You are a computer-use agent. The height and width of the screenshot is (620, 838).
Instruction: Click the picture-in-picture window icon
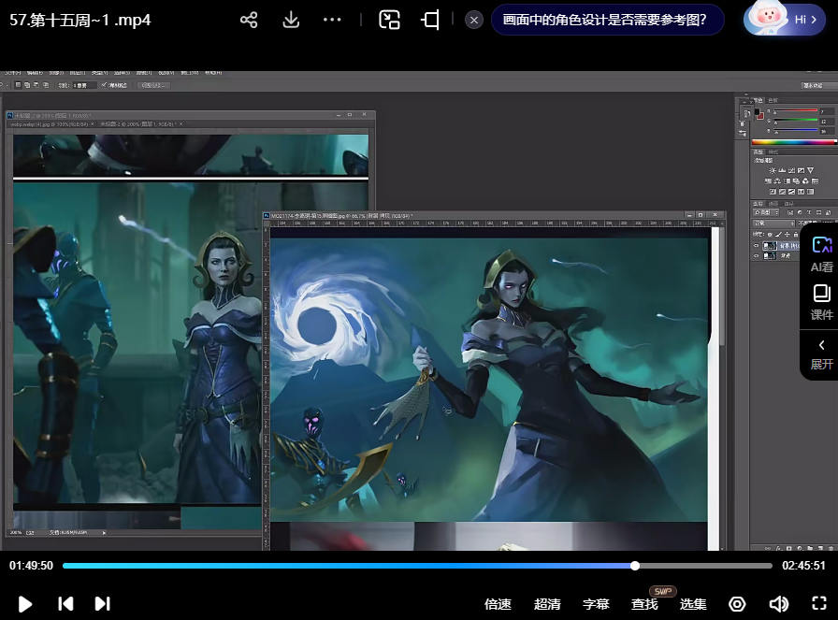390,20
